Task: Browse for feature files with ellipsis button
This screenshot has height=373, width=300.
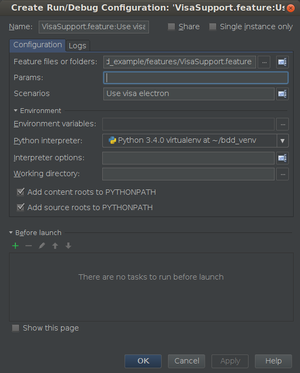Action: tap(264, 62)
